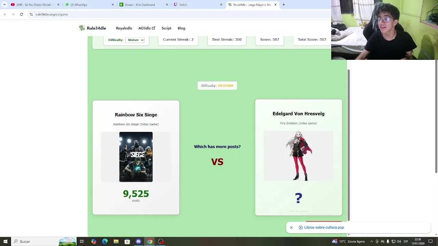Click the Rule34dle logo in the header

coord(92,28)
